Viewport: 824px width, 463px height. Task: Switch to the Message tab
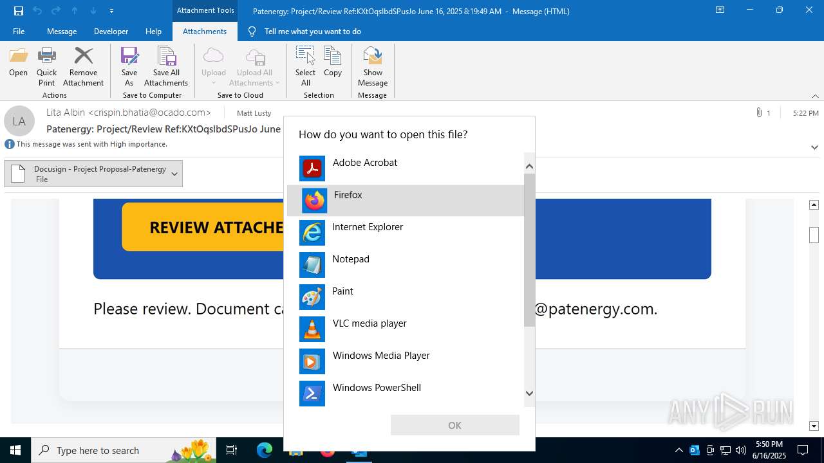62,32
